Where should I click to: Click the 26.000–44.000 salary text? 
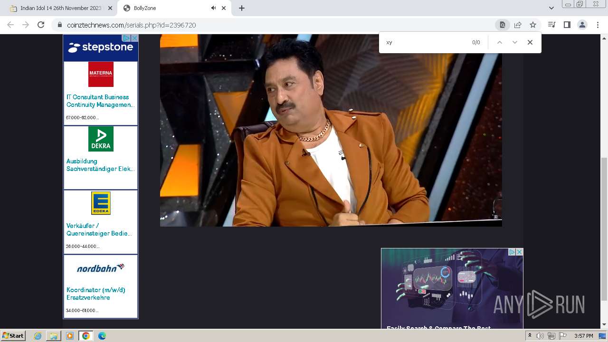(x=83, y=246)
